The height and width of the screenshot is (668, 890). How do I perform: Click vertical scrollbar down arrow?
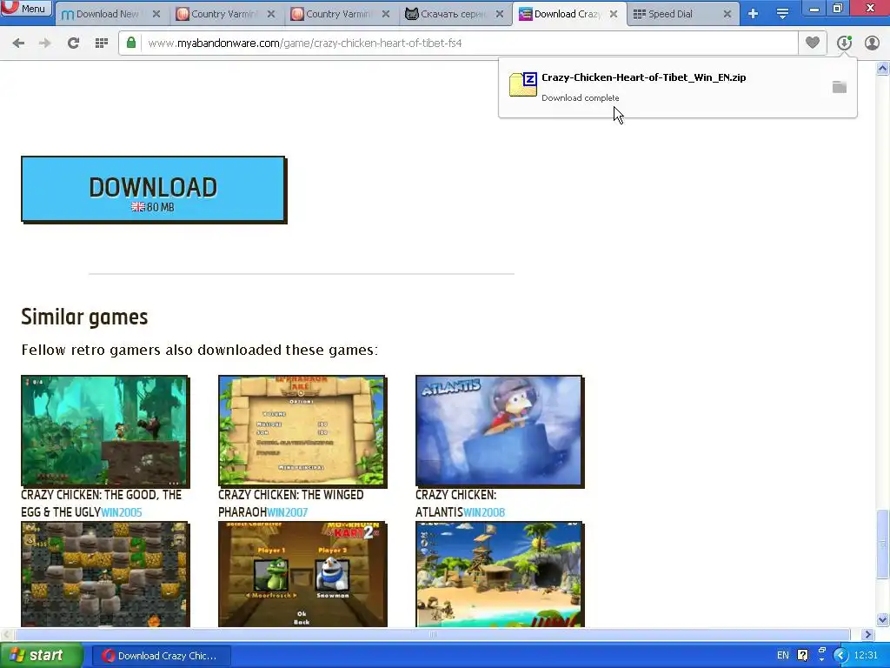883,619
